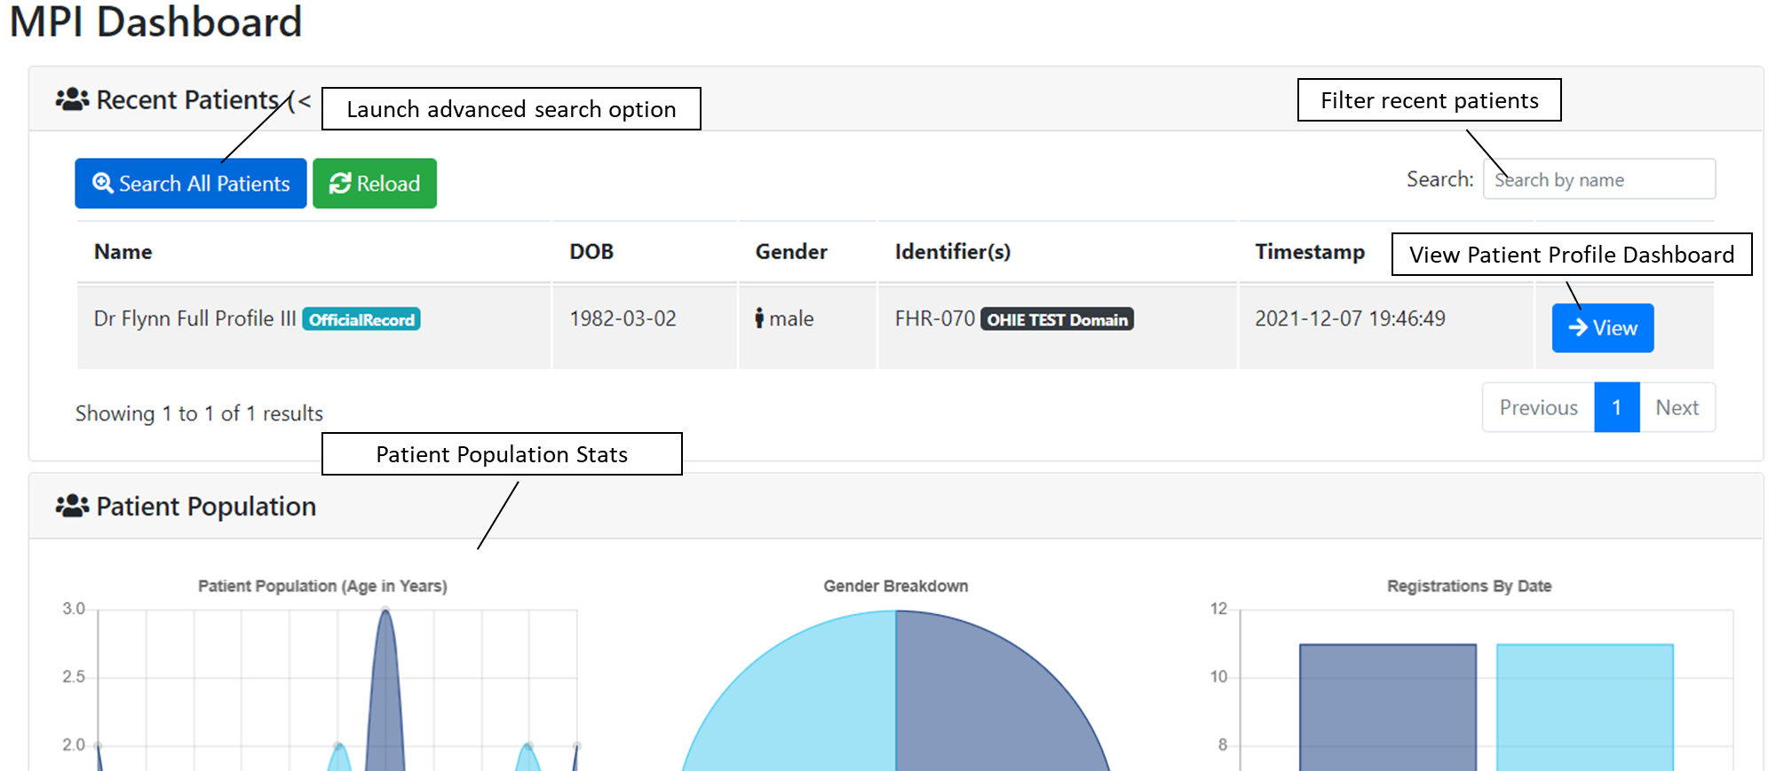Click the OHIE TEST Domain badge
The height and width of the screenshot is (771, 1776).
(1057, 319)
